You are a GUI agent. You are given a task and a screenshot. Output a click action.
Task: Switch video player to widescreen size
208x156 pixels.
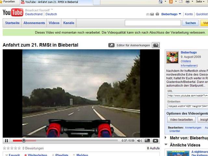point(147,141)
